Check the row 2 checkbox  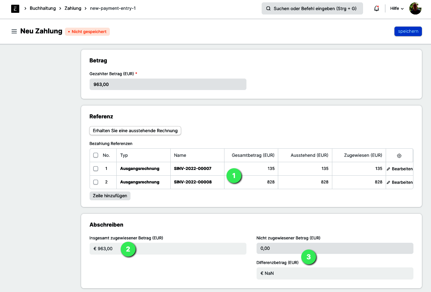pos(96,182)
